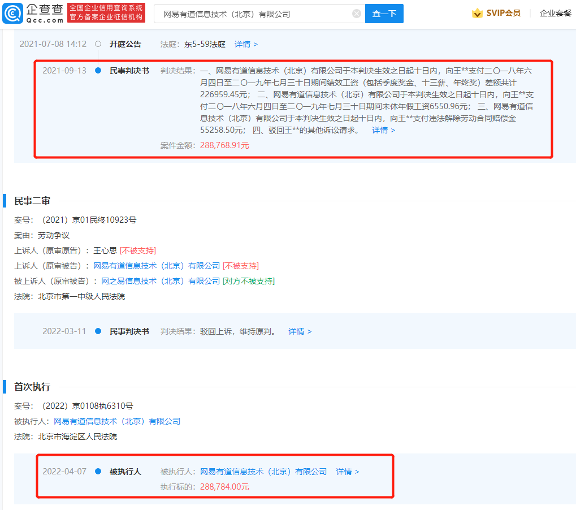576x510 pixels.
Task: Select the 开庭公告 timeline marker dated 2021-07-08
Action: pyautogui.click(x=98, y=44)
